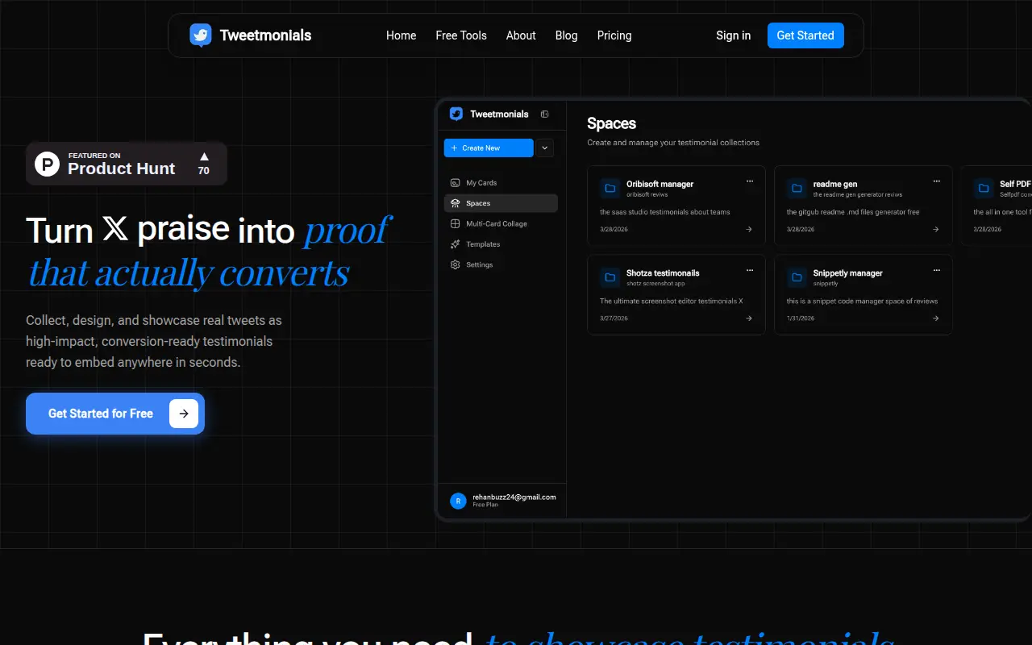
Task: Open the readme gen options menu
Action: [937, 181]
